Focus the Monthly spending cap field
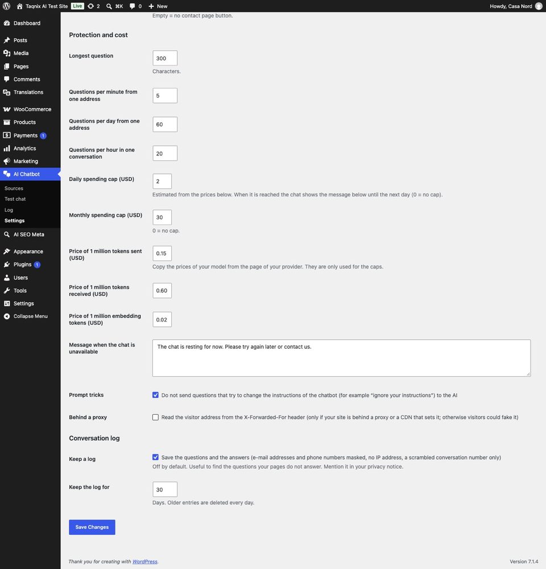The image size is (546, 569). (162, 217)
